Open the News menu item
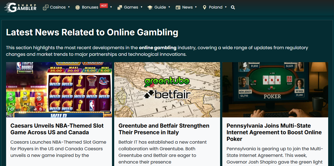Image resolution: width=334 pixels, height=166 pixels. pyautogui.click(x=187, y=7)
